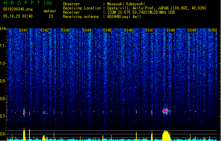The image size is (221, 141).
Task: Click the 'meteor' label
Action: tap(50, 11)
